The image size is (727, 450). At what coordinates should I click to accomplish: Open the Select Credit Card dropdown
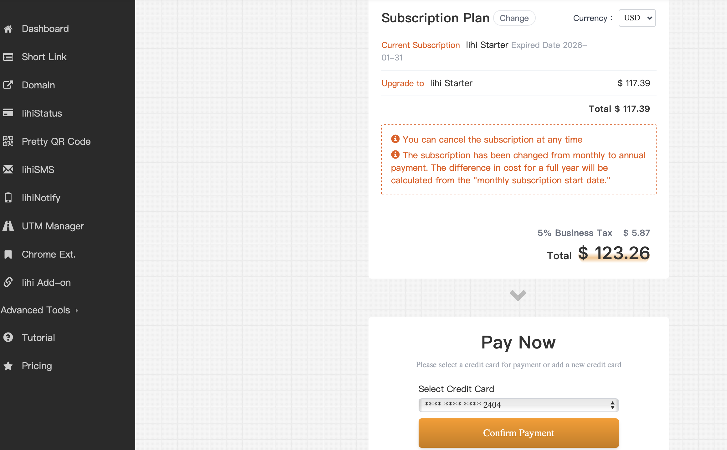click(x=518, y=405)
